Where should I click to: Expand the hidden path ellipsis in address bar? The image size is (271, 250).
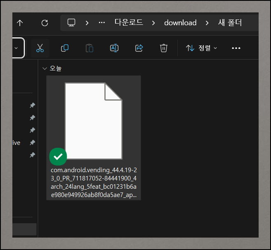coord(101,22)
